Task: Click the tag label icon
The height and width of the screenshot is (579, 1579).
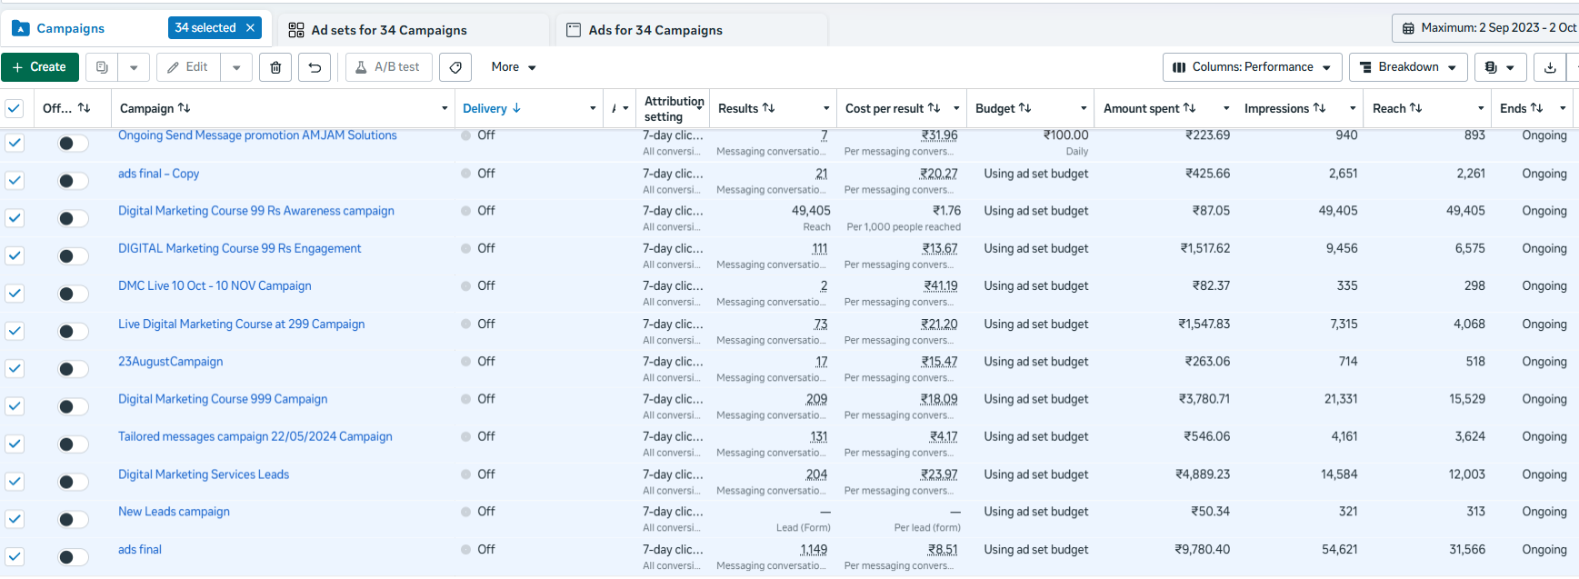Action: 455,67
